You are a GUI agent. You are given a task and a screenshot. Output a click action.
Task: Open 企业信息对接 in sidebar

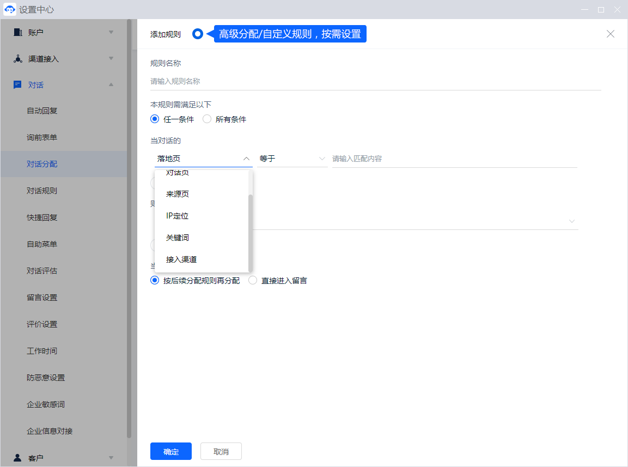[50, 431]
